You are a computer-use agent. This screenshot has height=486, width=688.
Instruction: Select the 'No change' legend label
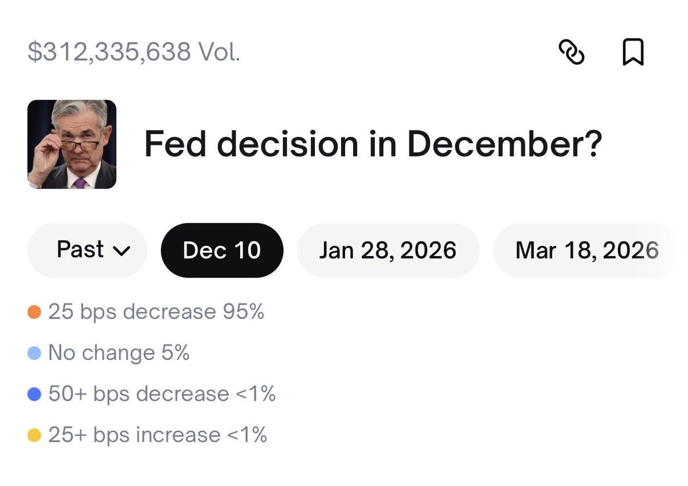pyautogui.click(x=101, y=353)
